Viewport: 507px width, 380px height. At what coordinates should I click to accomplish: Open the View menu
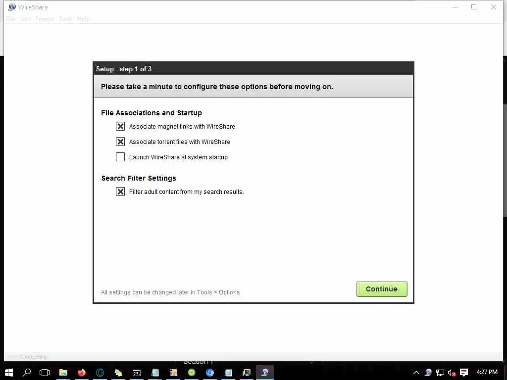(x=26, y=19)
